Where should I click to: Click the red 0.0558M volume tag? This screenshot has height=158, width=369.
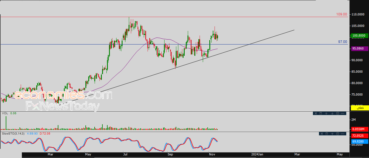[x=359, y=129]
